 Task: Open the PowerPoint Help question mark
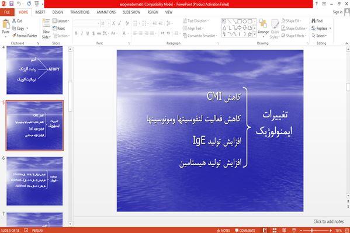click(316, 4)
